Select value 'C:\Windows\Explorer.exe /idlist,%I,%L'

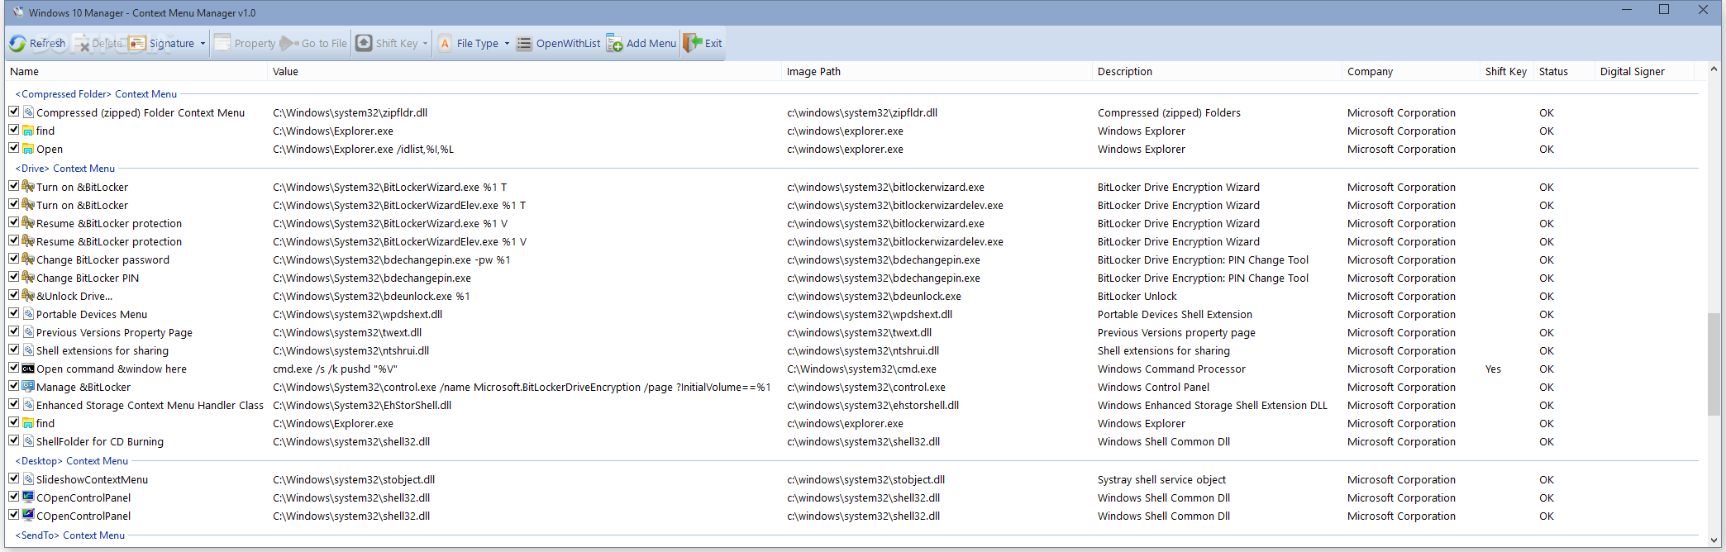pyautogui.click(x=363, y=150)
